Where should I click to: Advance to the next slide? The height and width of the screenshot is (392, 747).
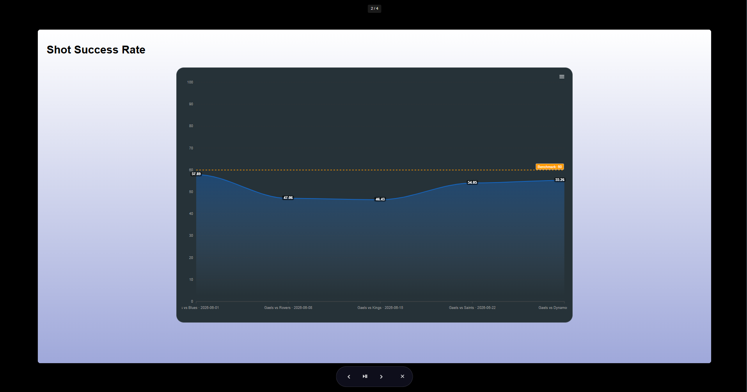(381, 377)
